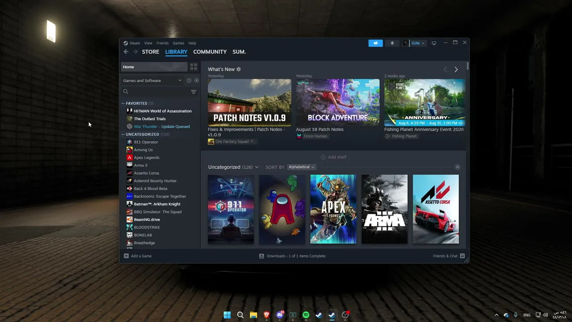The image size is (572, 322).
Task: Open the Apex Legends game cover
Action: (x=333, y=209)
